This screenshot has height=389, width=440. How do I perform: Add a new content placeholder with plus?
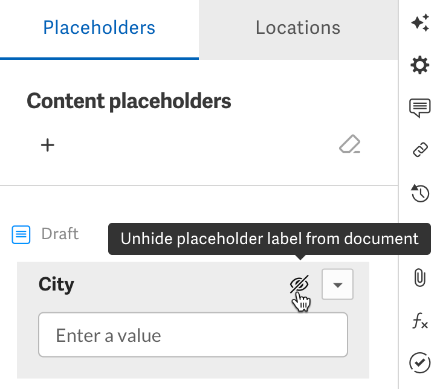(x=47, y=145)
